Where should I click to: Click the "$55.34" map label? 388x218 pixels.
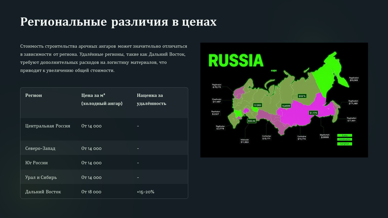[252, 121]
